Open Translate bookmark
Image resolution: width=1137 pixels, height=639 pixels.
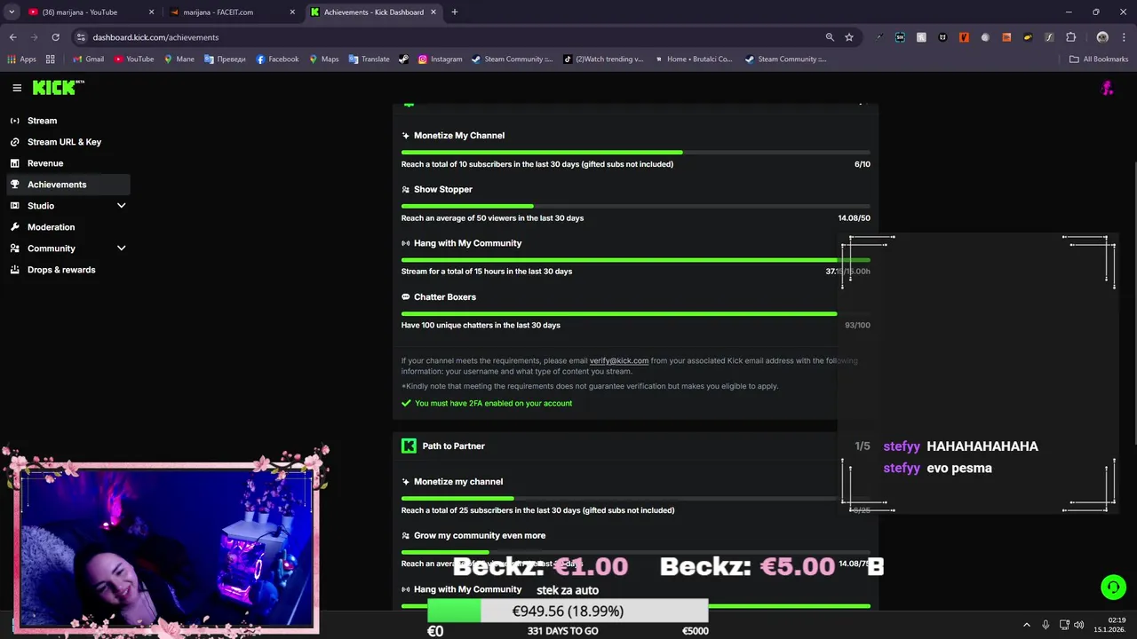click(x=369, y=59)
